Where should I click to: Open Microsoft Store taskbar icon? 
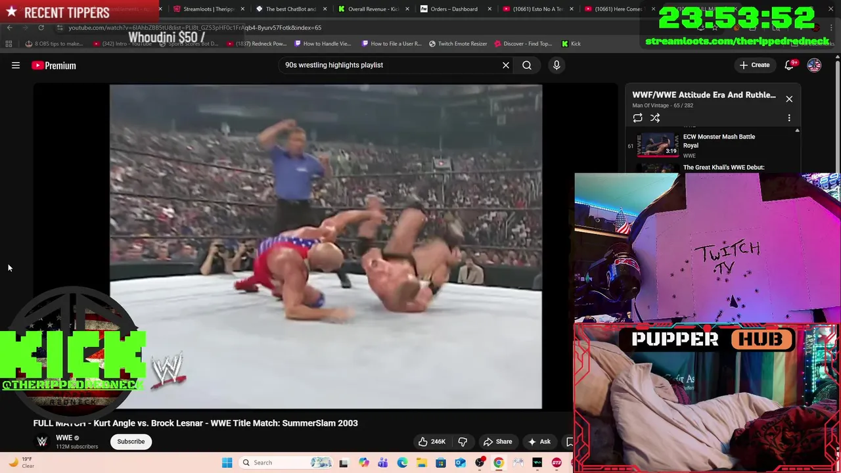441,462
